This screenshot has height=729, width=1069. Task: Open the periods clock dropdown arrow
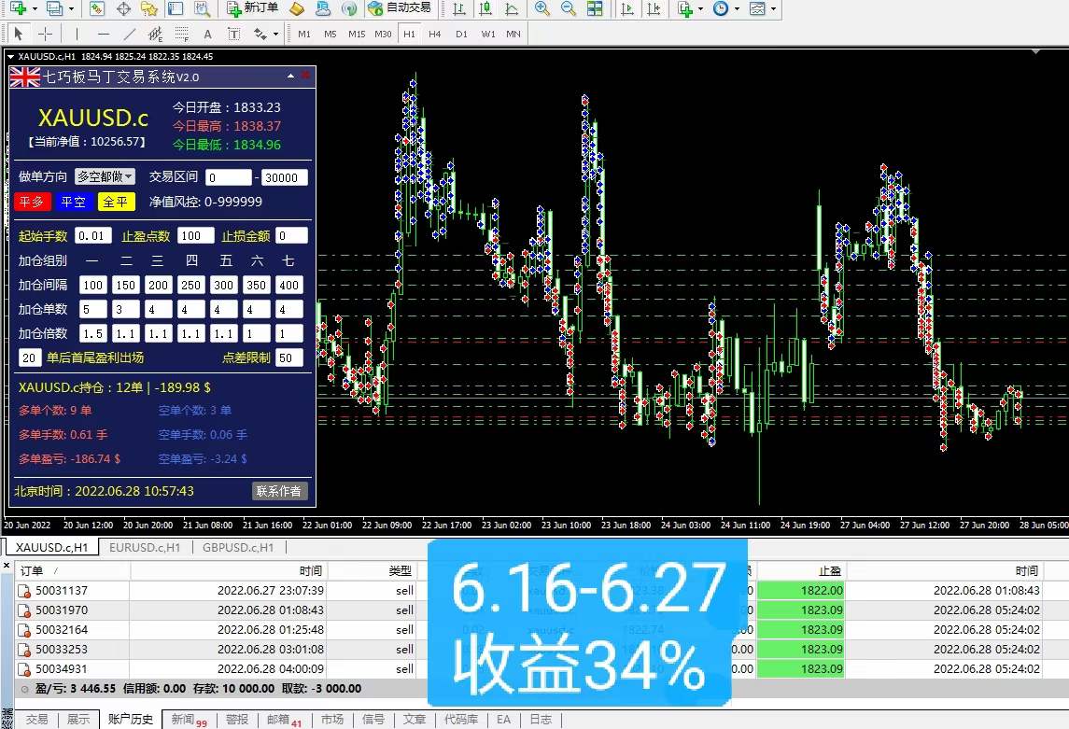point(737,8)
